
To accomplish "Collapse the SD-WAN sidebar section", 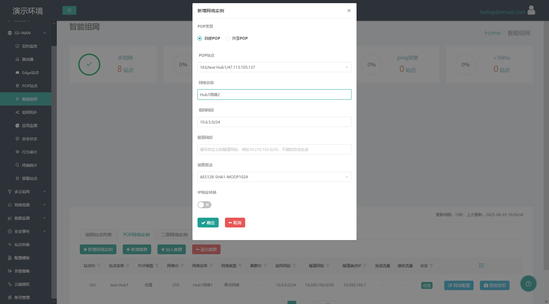I will (x=44, y=33).
